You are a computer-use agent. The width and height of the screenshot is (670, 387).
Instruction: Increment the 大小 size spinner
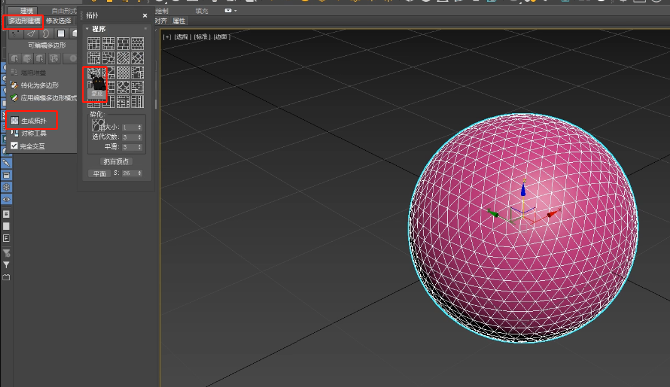pos(140,126)
